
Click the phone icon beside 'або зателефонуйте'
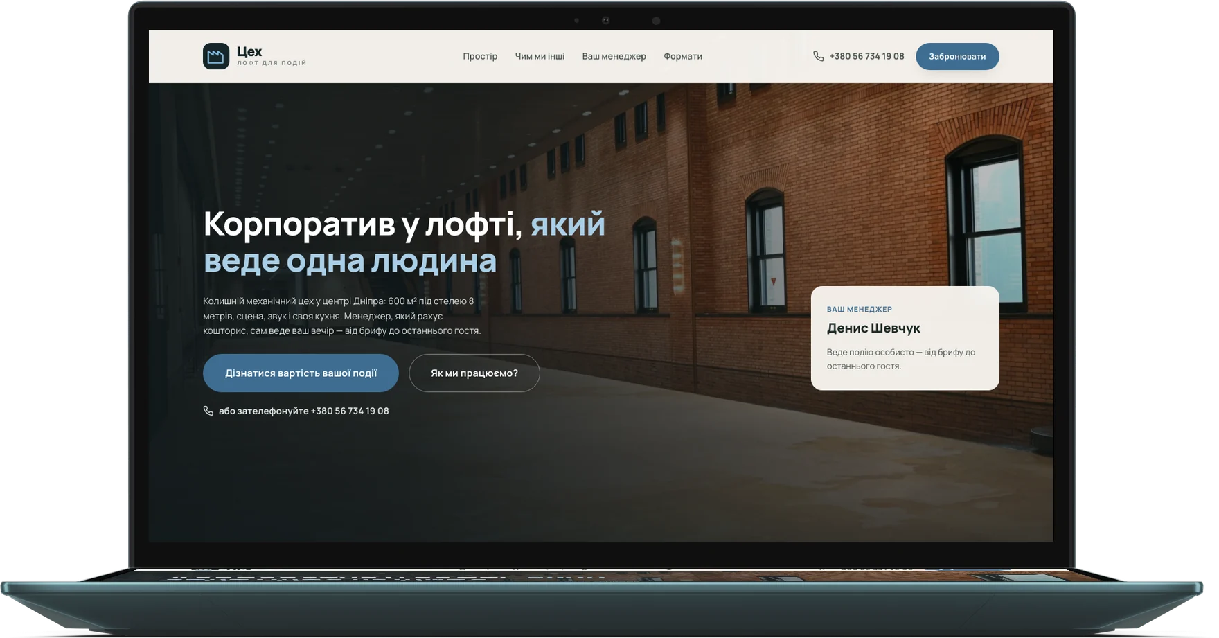208,411
